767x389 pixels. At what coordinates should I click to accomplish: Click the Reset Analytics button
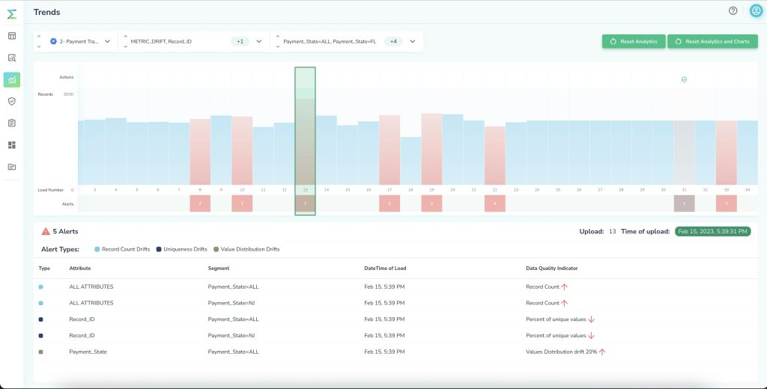point(633,42)
